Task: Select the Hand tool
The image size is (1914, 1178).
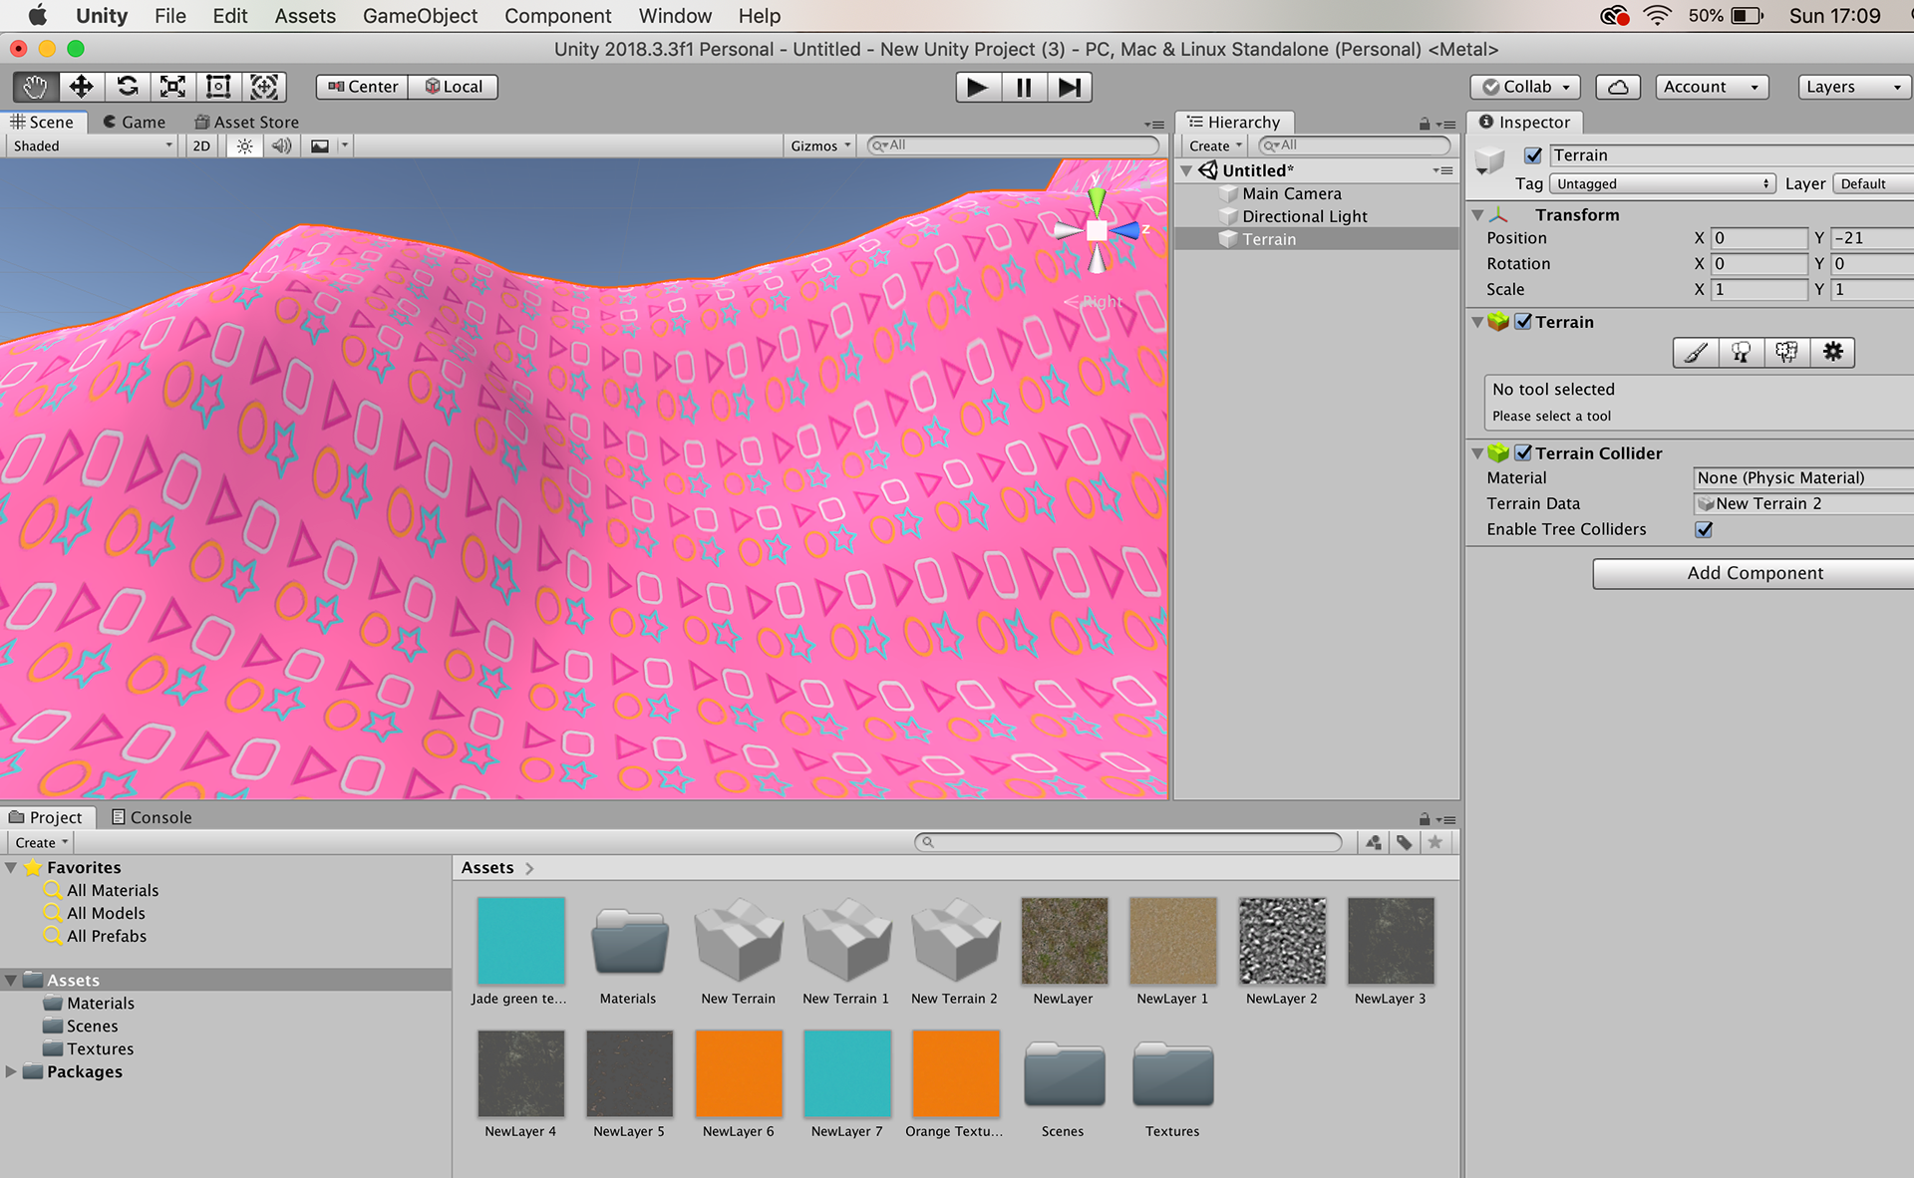Action: [x=35, y=87]
